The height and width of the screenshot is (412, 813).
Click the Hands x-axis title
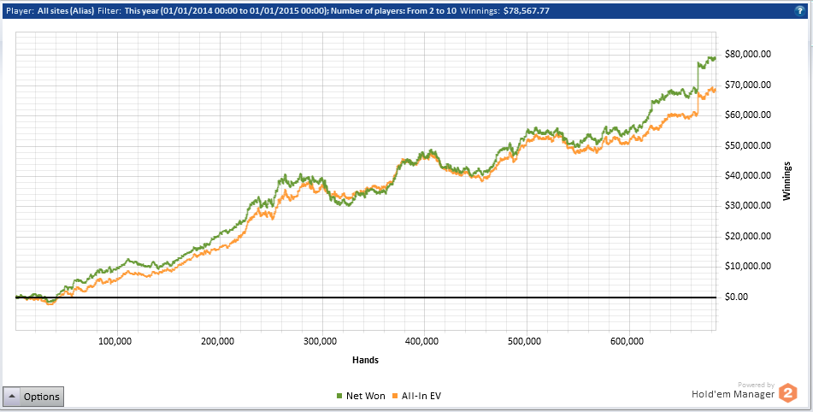click(365, 360)
